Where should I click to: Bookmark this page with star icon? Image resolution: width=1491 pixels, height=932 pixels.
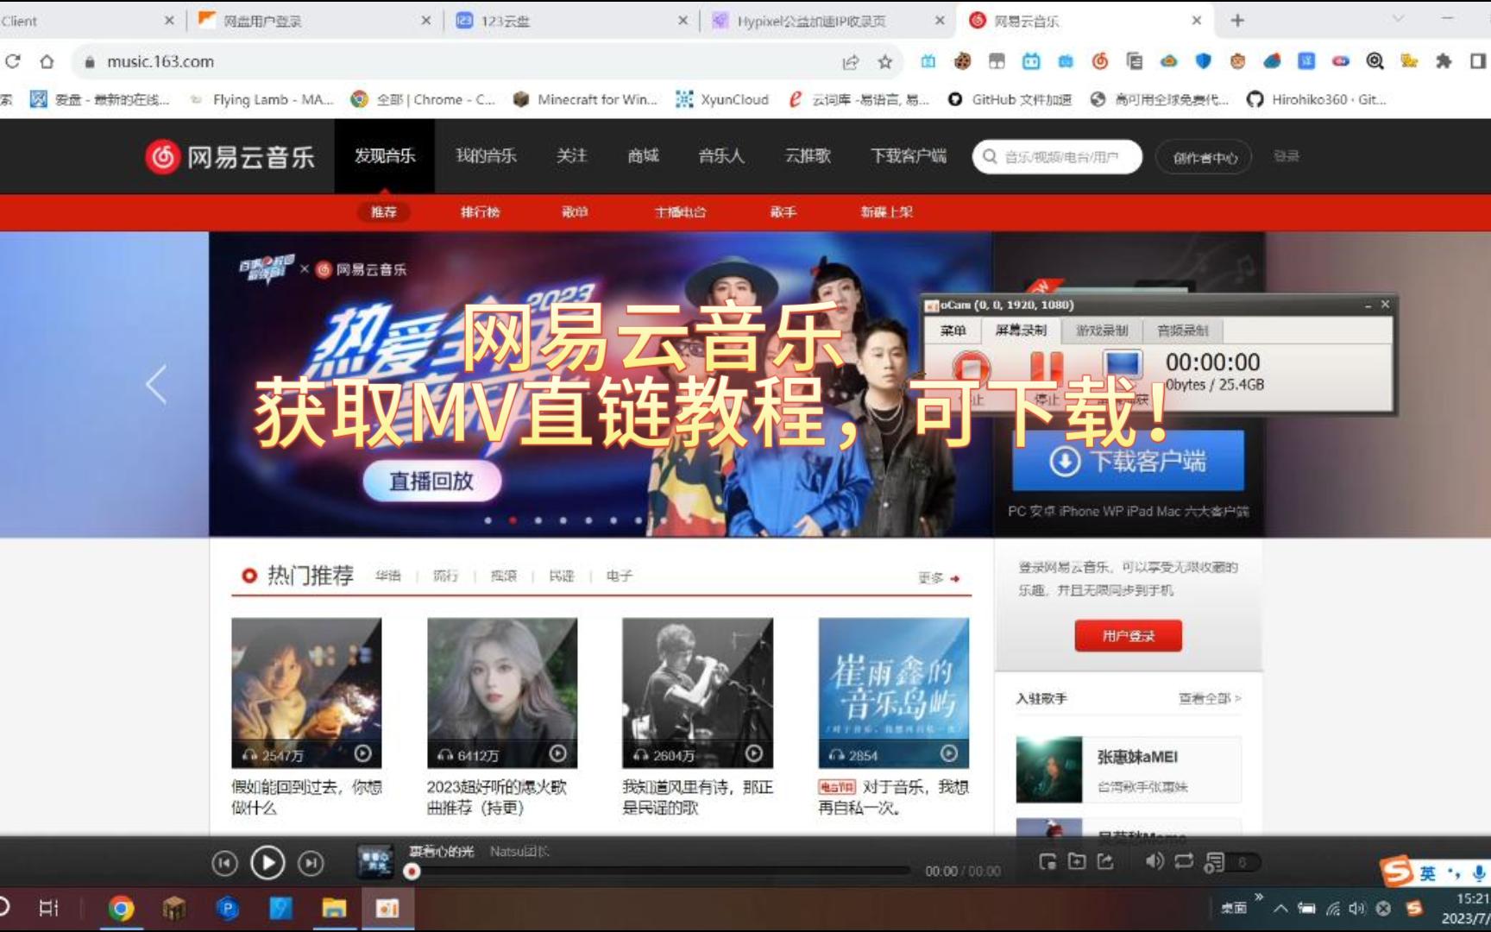coord(884,62)
